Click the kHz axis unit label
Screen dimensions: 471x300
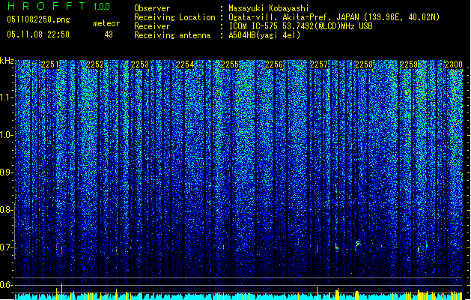[7, 61]
